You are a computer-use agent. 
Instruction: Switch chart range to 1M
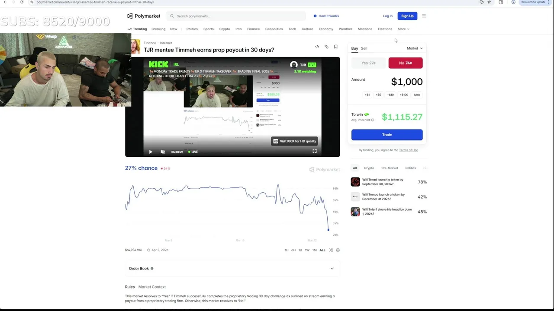(x=315, y=250)
